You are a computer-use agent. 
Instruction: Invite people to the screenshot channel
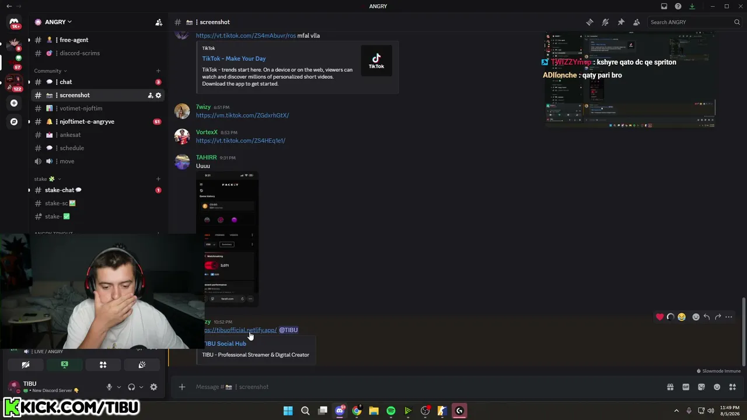(x=150, y=95)
